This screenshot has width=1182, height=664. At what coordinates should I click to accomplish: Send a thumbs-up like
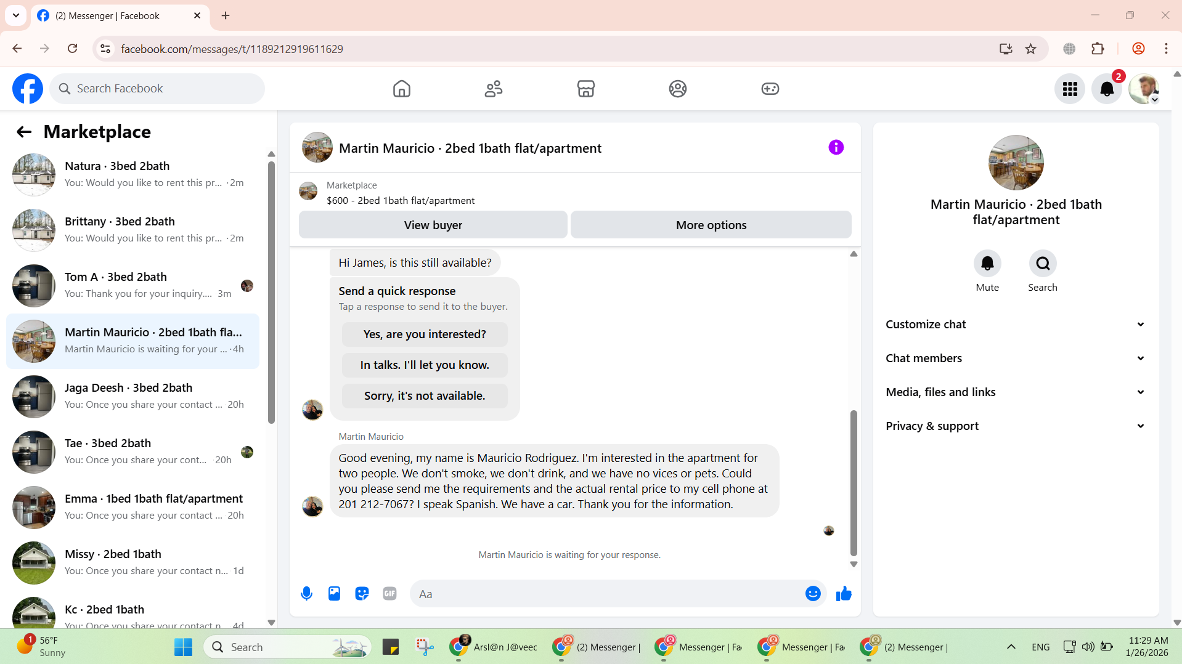point(844,594)
